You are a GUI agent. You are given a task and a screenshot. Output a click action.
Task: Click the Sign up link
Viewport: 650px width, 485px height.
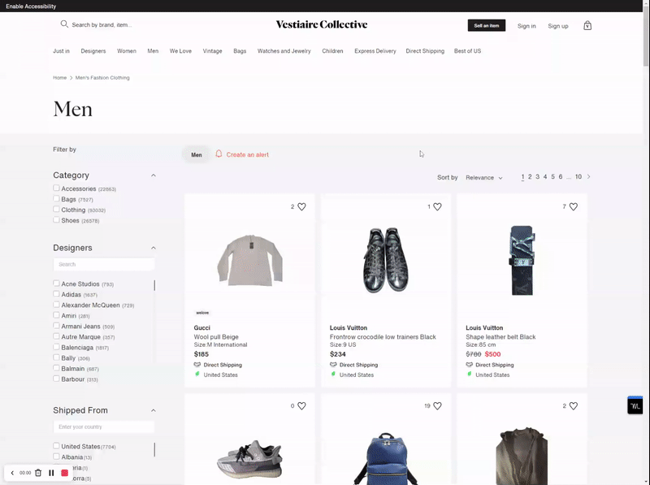(558, 26)
